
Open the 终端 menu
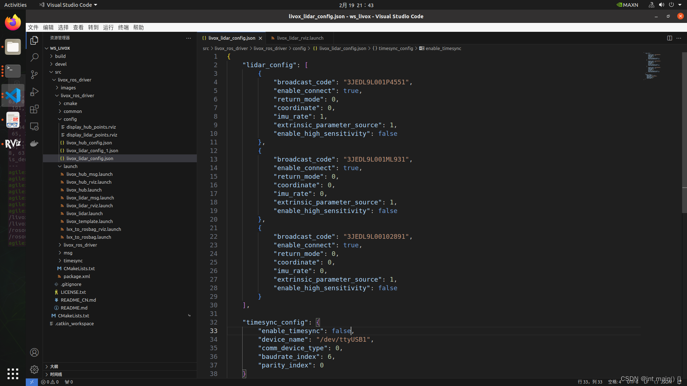coord(123,28)
